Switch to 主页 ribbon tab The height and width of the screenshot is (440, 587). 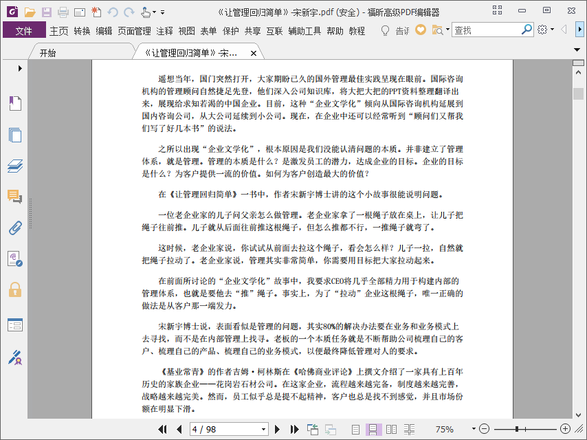(x=59, y=31)
